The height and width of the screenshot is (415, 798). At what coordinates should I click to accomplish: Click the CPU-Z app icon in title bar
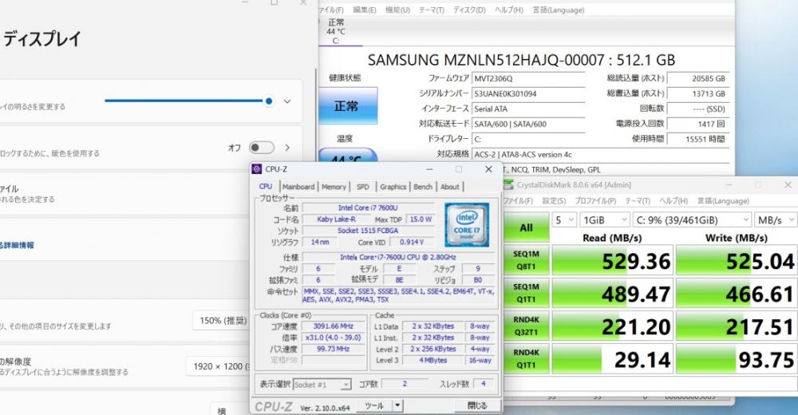pyautogui.click(x=257, y=169)
